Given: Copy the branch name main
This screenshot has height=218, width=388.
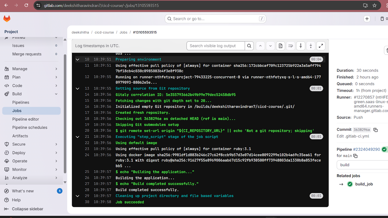Looking at the screenshot, I should point(355,156).
